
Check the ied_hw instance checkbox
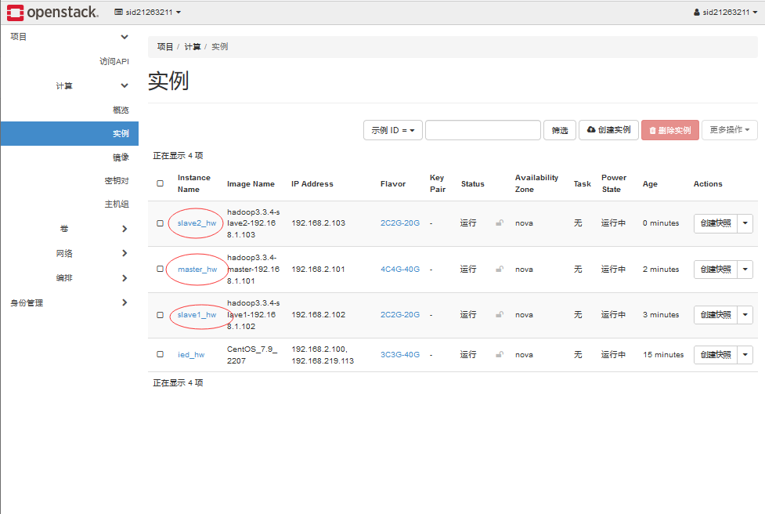[160, 354]
